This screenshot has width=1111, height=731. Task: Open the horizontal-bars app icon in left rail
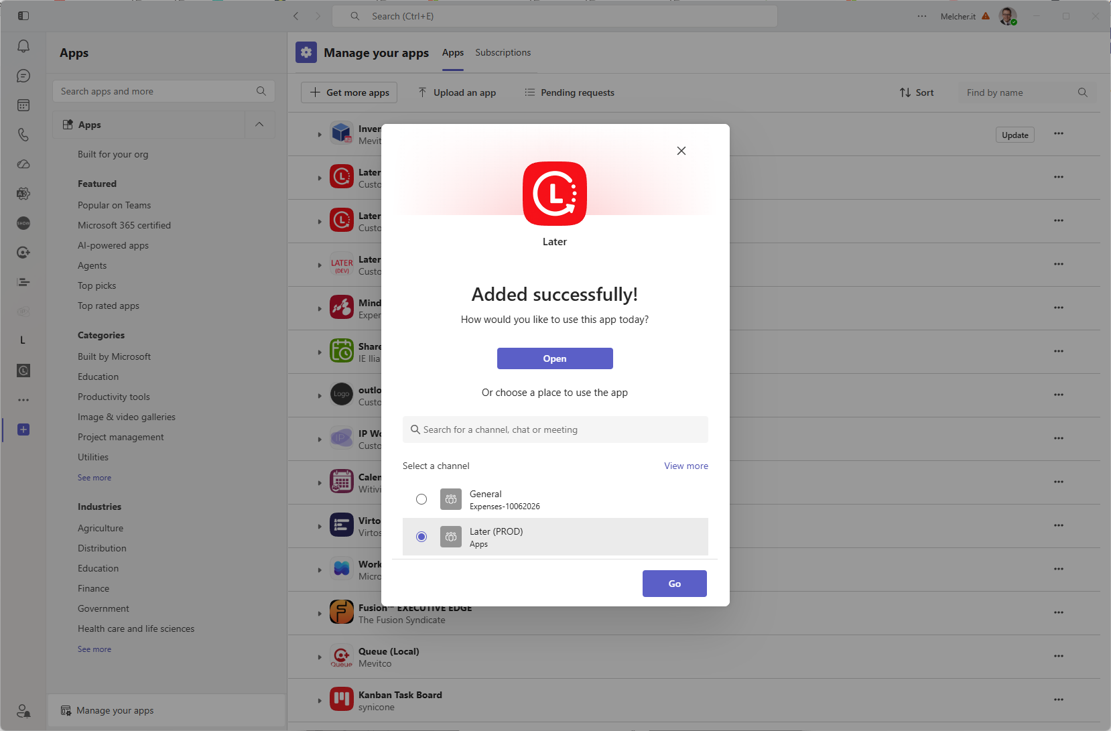click(23, 282)
